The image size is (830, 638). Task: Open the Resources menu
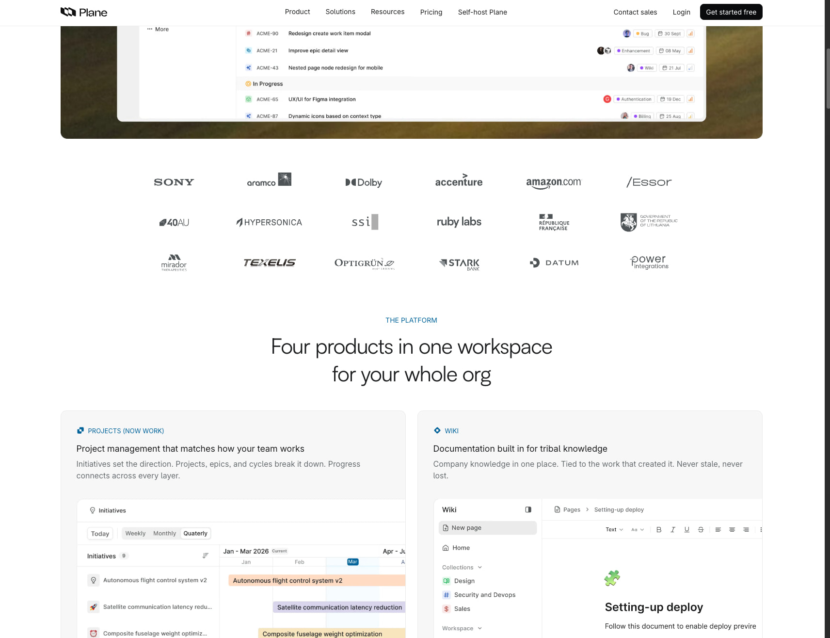387,12
